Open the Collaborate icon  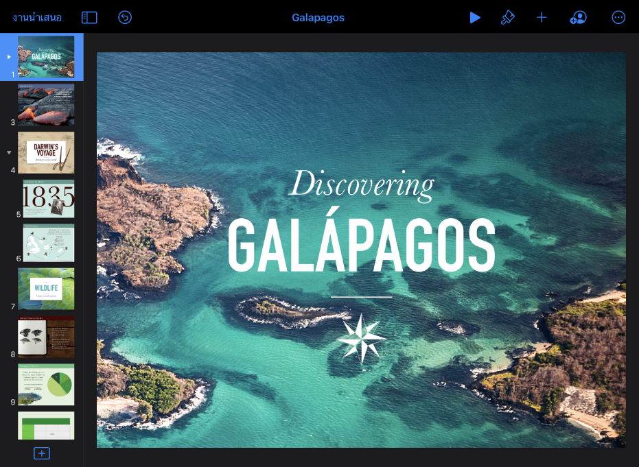(x=578, y=18)
